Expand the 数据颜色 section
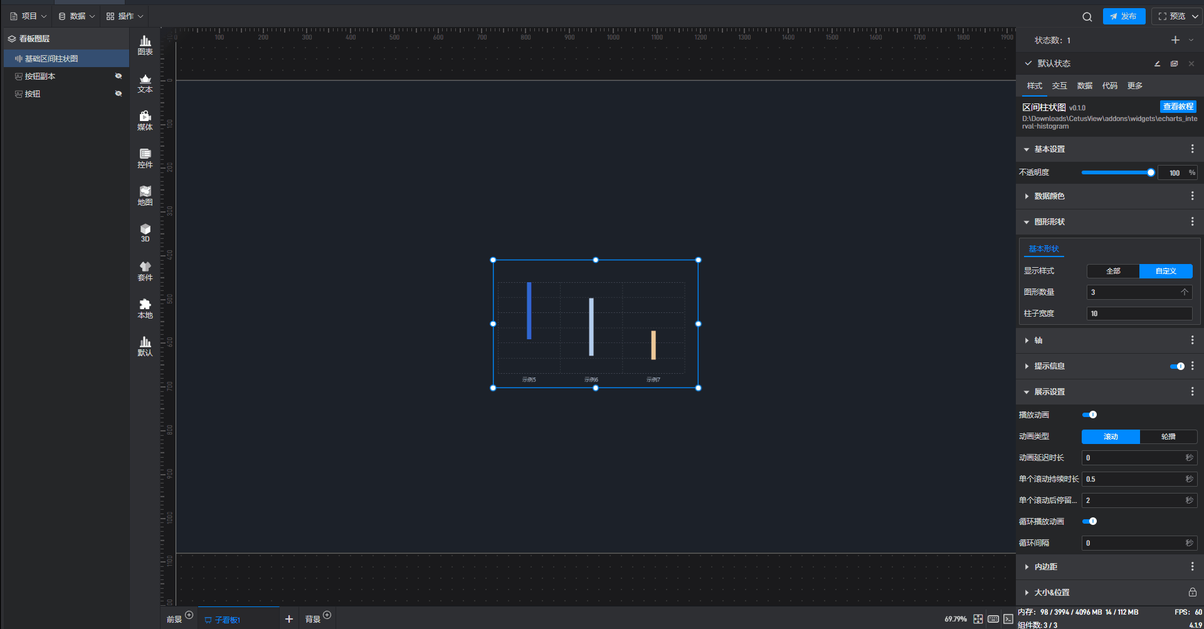 click(x=1027, y=196)
